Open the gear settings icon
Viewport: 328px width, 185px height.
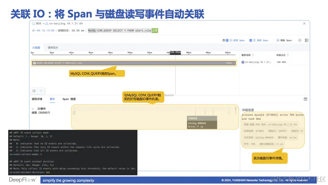(x=300, y=40)
